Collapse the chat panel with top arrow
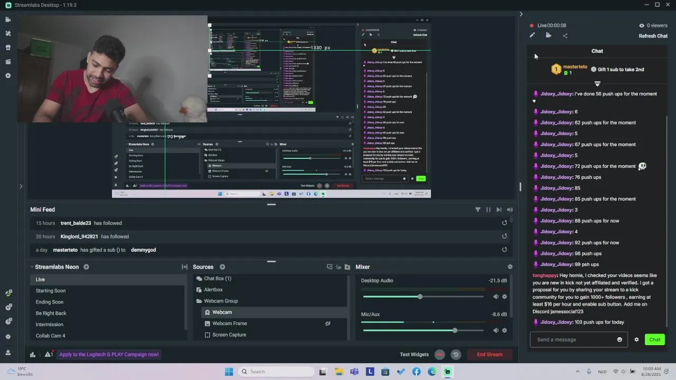The width and height of the screenshot is (676, 380). tap(521, 14)
